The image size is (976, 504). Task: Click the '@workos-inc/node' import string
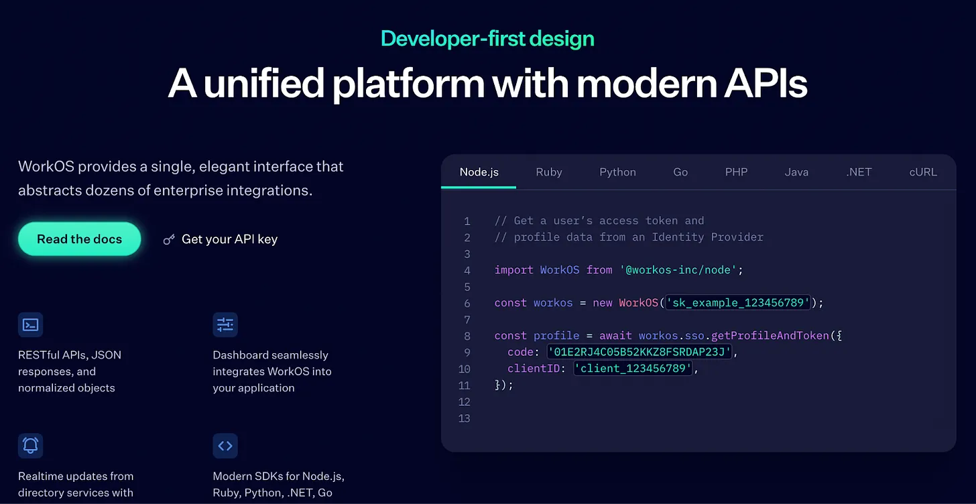(x=678, y=270)
